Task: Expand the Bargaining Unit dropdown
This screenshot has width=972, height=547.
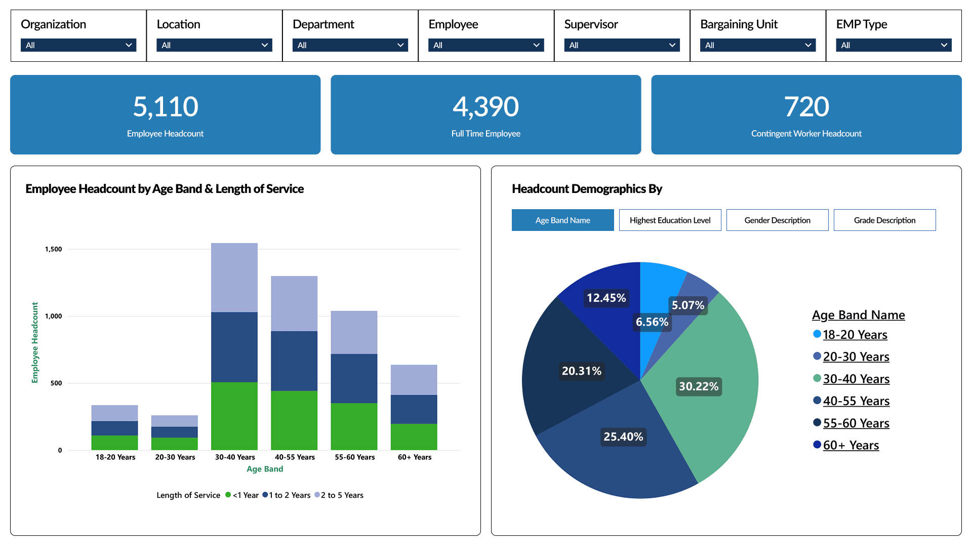Action: point(757,45)
